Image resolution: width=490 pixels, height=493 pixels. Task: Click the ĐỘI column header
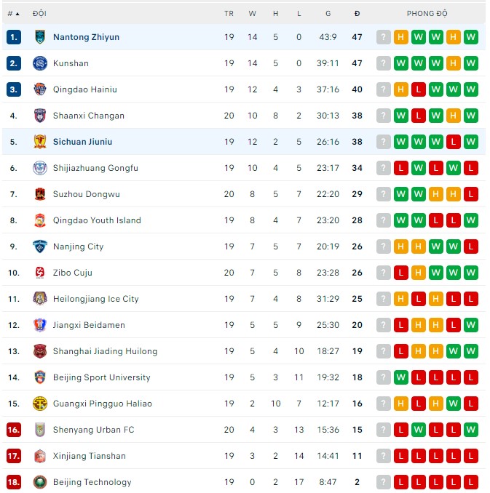[x=39, y=14]
